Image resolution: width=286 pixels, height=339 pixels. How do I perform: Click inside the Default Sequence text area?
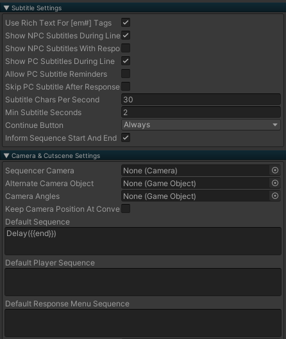coord(143,241)
